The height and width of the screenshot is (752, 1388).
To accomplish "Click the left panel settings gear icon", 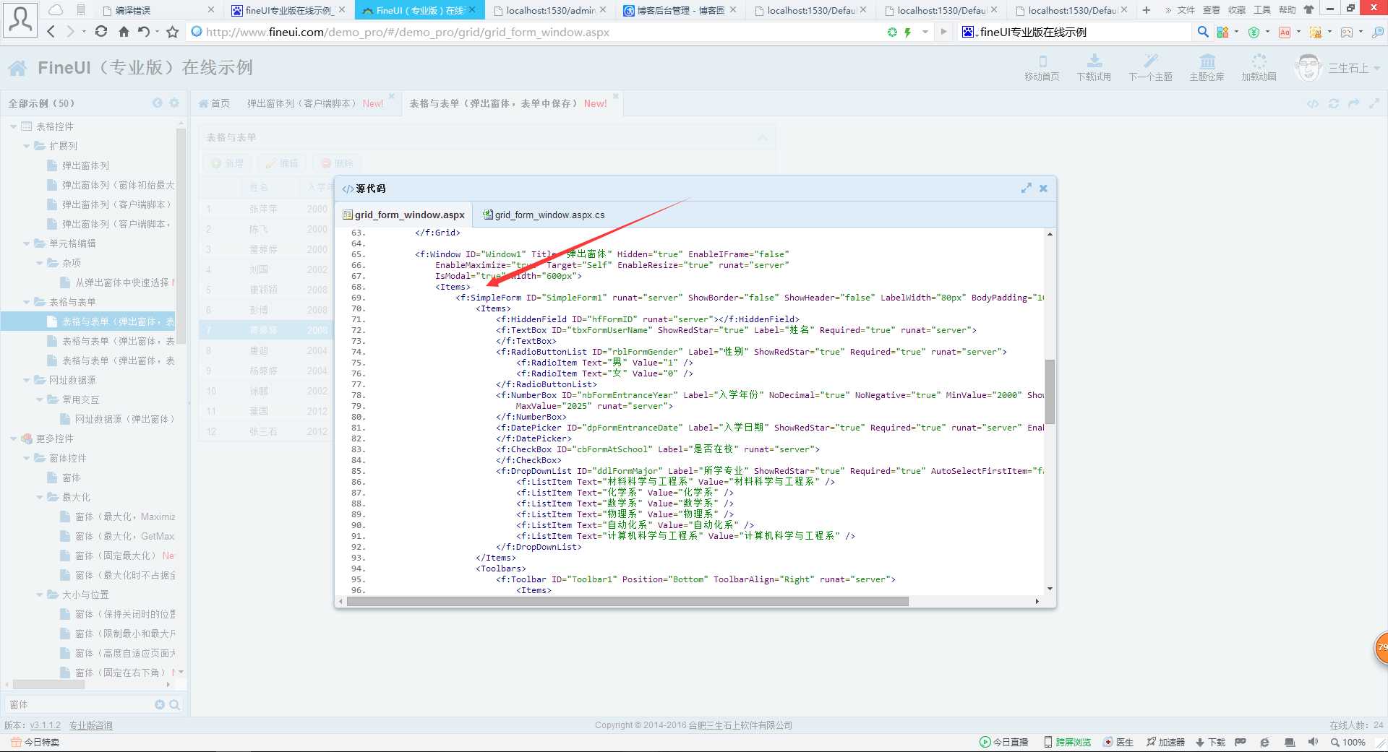I will point(174,103).
